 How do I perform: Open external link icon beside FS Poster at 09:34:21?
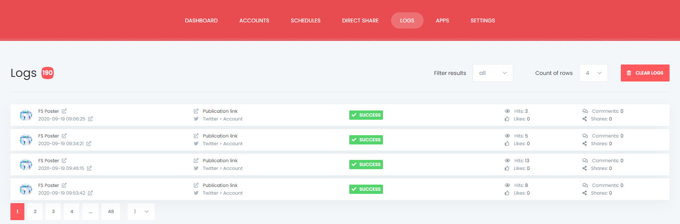[x=64, y=136]
